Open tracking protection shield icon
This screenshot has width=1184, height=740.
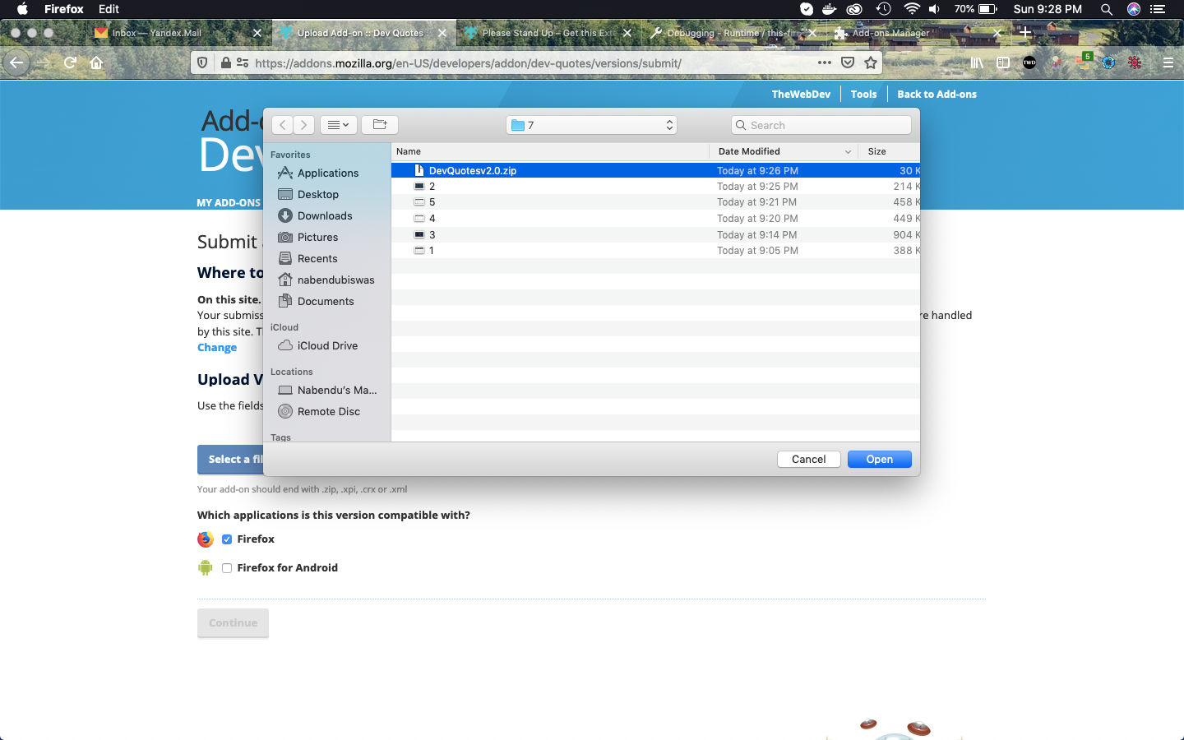pos(202,62)
